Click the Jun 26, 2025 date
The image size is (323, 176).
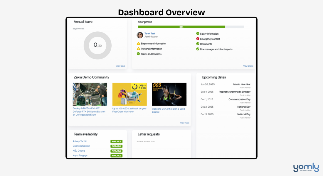coord(208,84)
